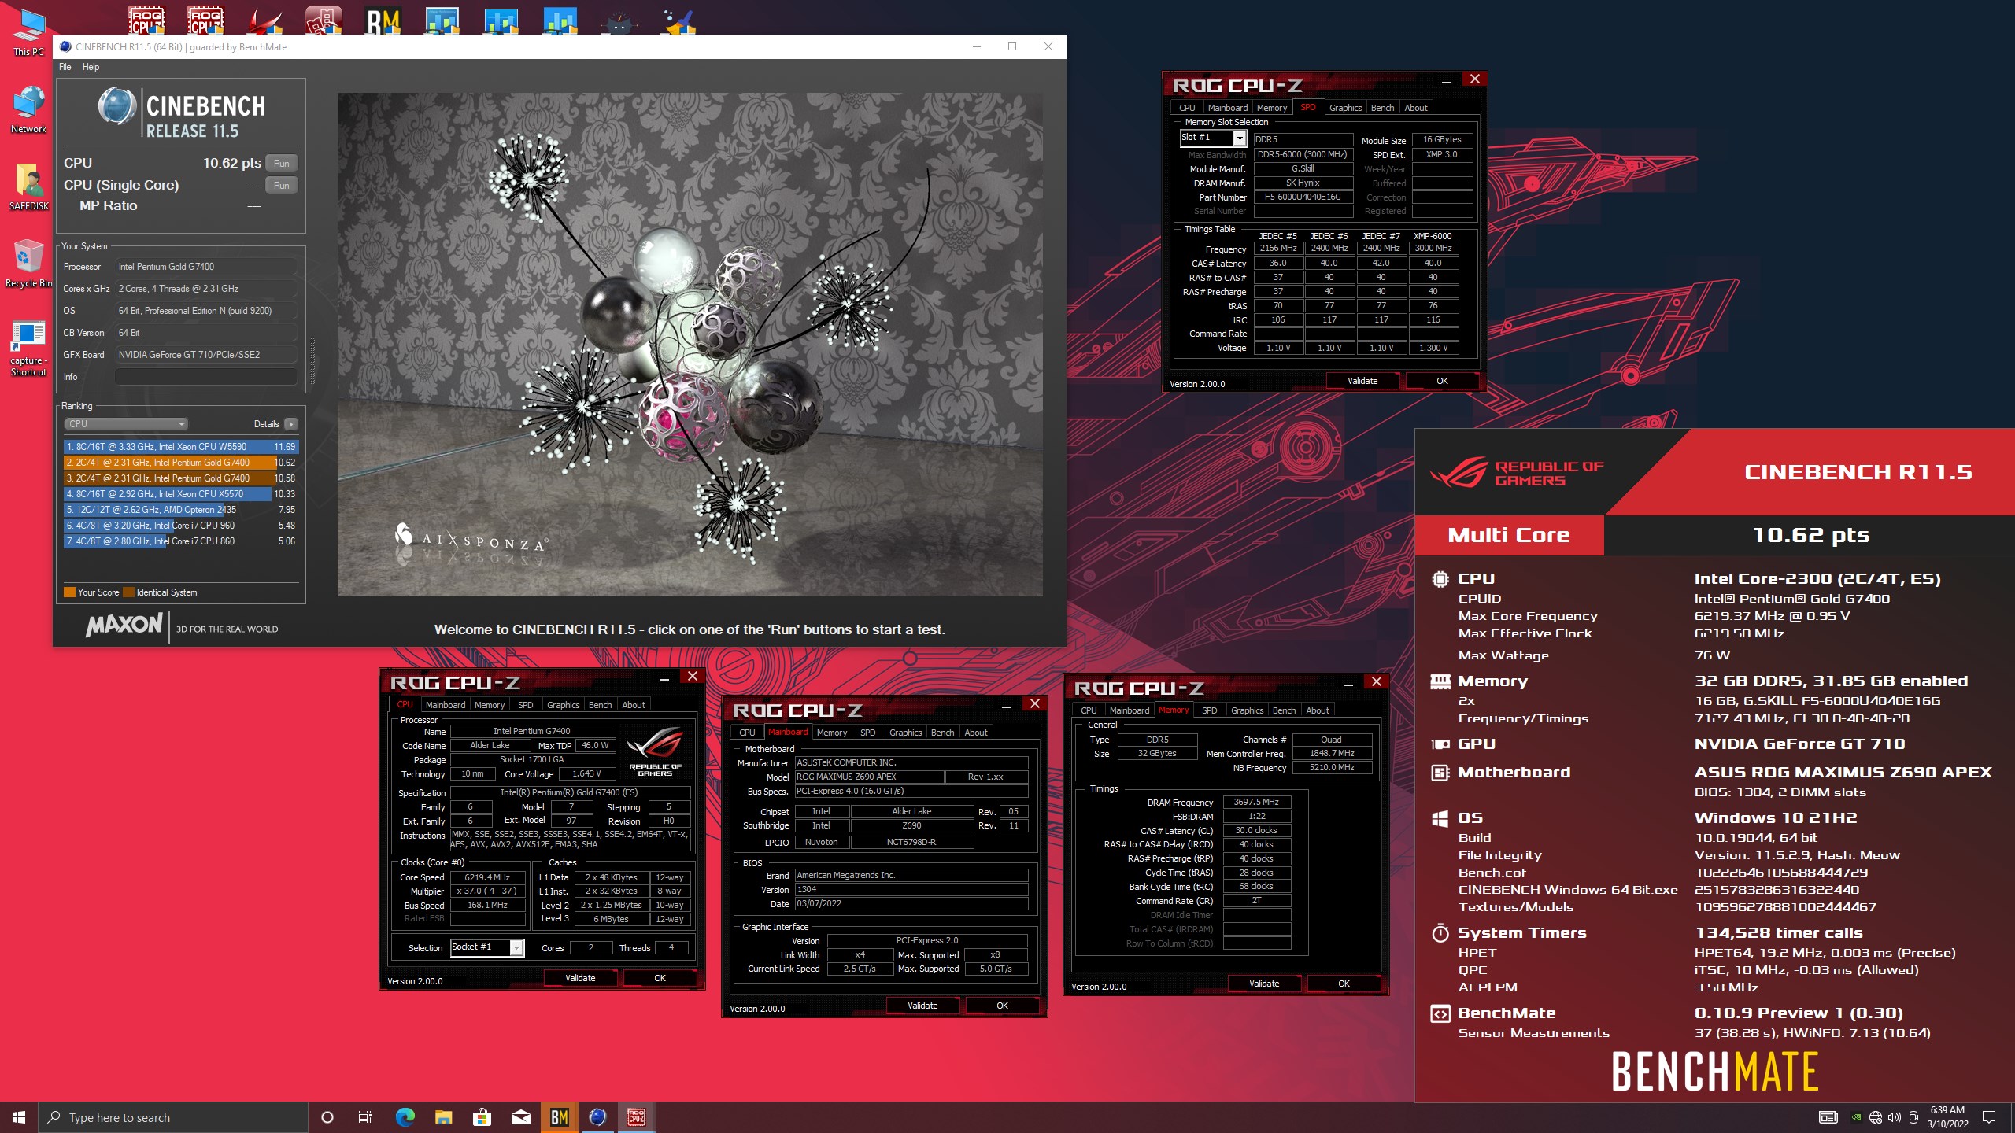
Task: Click the Meet Now tray icon
Action: point(1913,1117)
